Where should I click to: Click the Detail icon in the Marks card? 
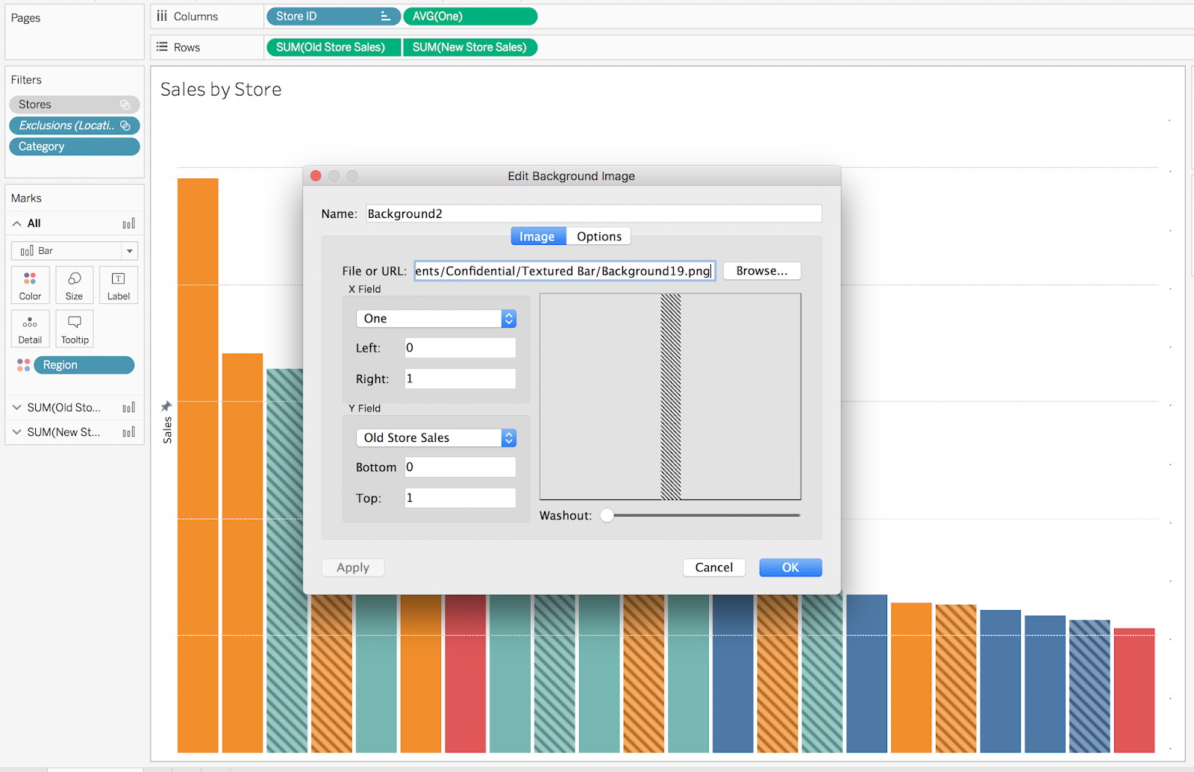30,329
